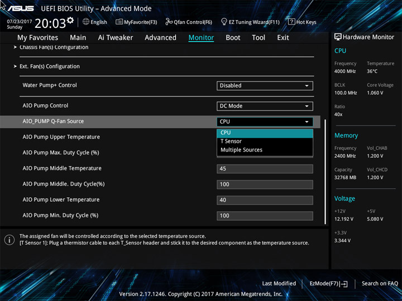Go to Ai Tweaker tab
Image resolution: width=402 pixels, height=301 pixels.
pyautogui.click(x=116, y=38)
